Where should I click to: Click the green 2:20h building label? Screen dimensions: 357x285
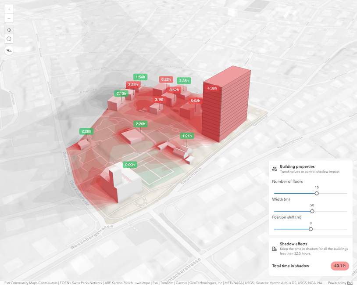coord(140,124)
